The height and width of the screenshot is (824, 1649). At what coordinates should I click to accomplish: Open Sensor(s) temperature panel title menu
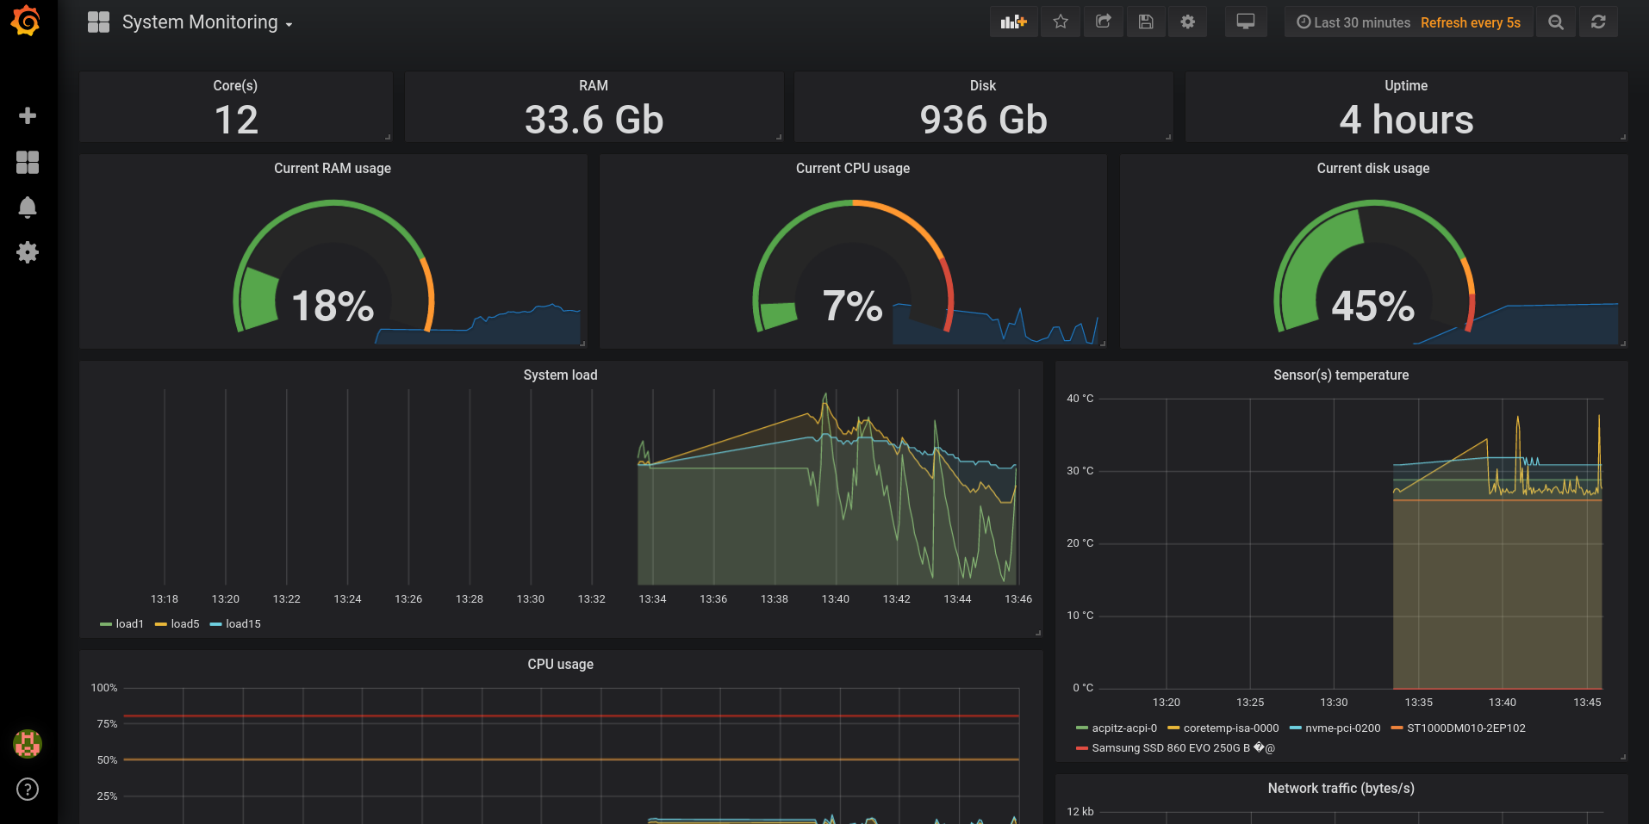coord(1341,375)
